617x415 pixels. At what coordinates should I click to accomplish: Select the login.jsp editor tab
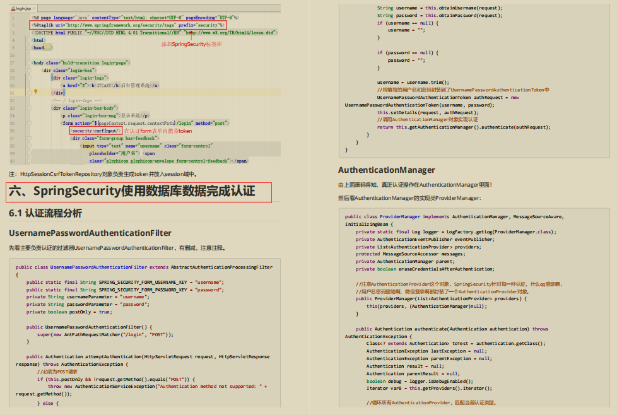[x=23, y=8]
